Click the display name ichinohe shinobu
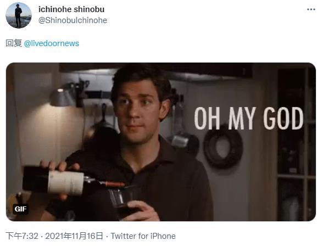The height and width of the screenshot is (246, 323). pos(71,9)
